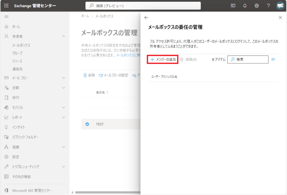Image resolution: width=287 pixels, height=195 pixels.
Task: Go back with the panel's left arrow
Action: pos(146,18)
